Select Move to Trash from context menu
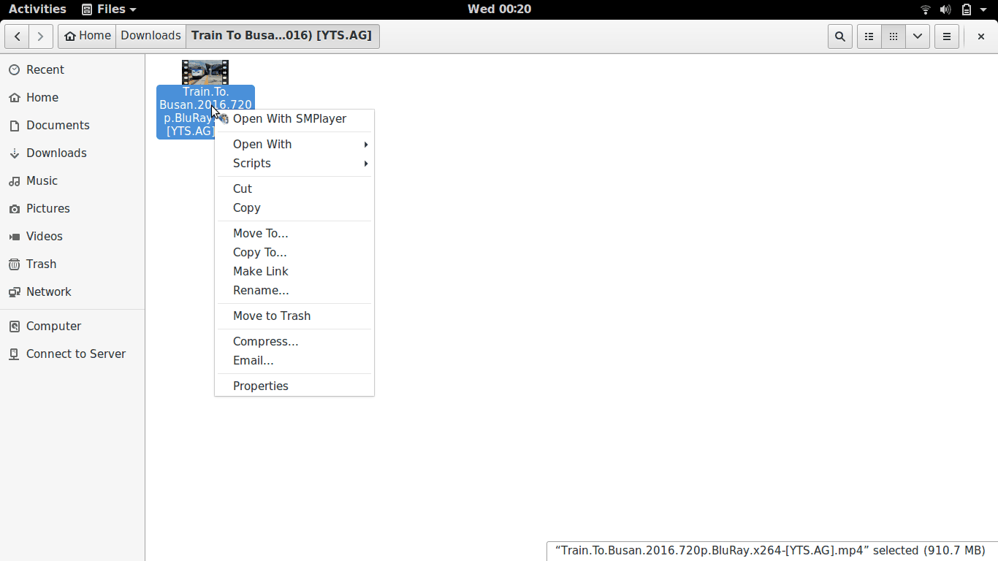The image size is (998, 561). tap(272, 316)
